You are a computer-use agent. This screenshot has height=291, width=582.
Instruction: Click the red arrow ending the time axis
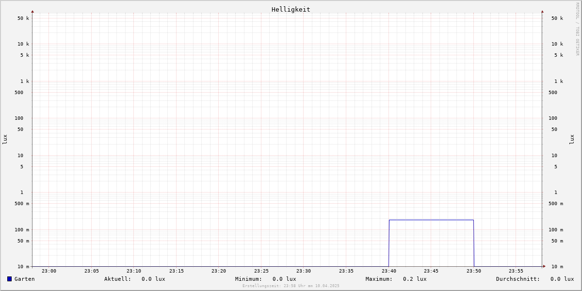pos(544,266)
